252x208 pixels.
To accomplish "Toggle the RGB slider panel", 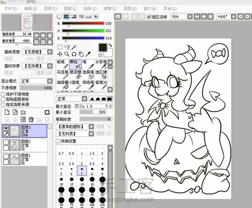I will click(x=66, y=17).
